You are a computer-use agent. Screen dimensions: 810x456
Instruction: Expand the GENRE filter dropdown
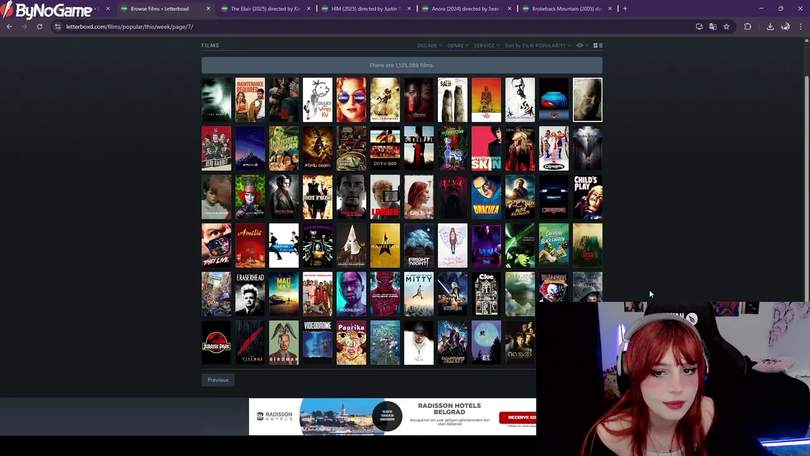tap(458, 46)
